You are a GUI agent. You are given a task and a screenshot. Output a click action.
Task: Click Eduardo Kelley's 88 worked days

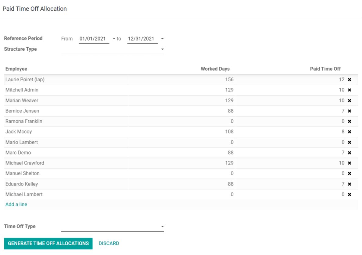231,184
